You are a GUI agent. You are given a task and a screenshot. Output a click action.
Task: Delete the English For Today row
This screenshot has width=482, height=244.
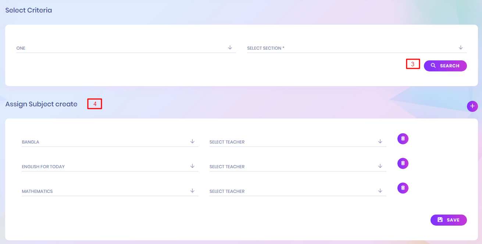(x=403, y=163)
